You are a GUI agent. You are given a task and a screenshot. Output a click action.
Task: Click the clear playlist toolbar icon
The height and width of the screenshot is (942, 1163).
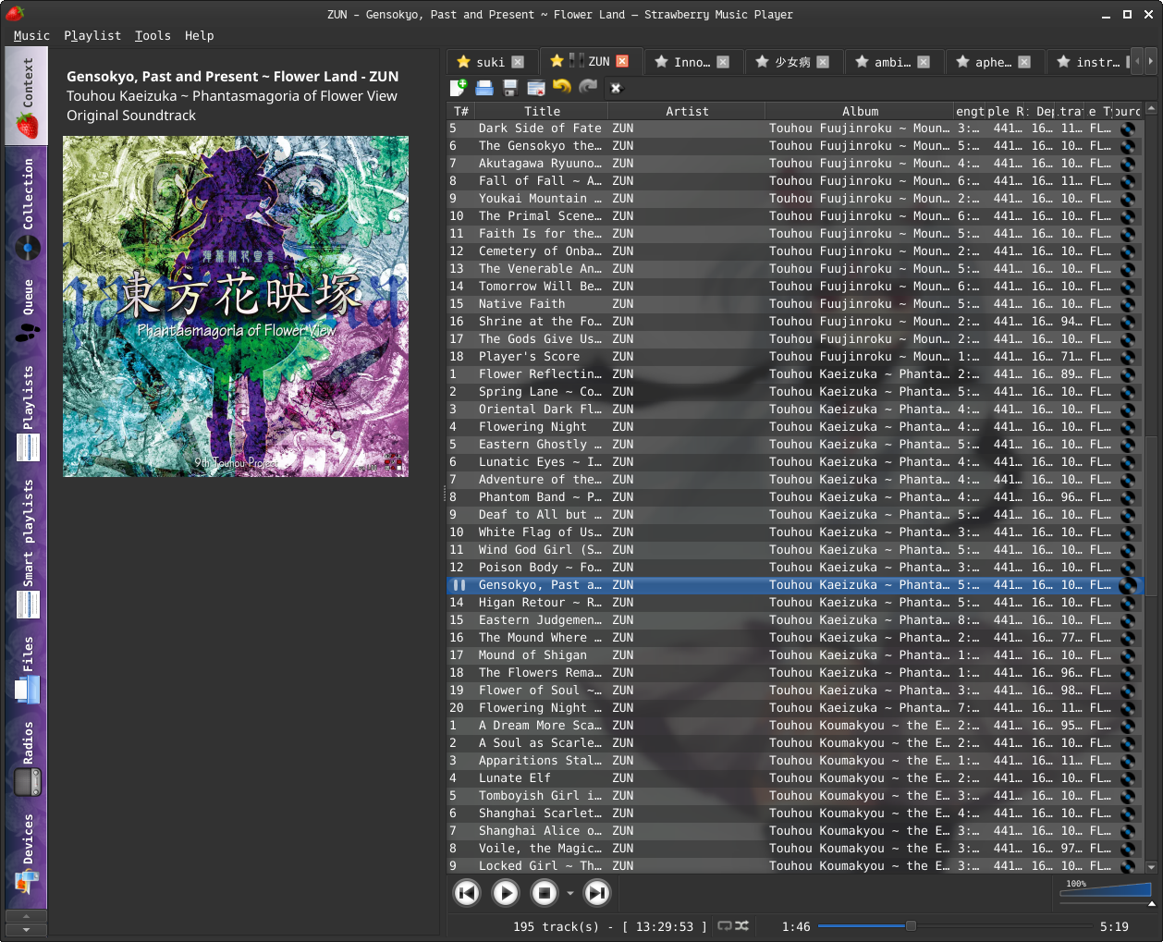click(x=536, y=88)
